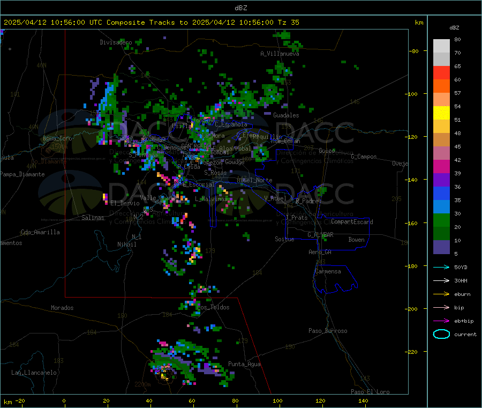Click the Paso_Barroso map label
The height and width of the screenshot is (408, 482).
coord(328,331)
